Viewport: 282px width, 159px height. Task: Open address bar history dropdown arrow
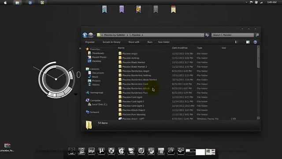pyautogui.click(x=203, y=35)
